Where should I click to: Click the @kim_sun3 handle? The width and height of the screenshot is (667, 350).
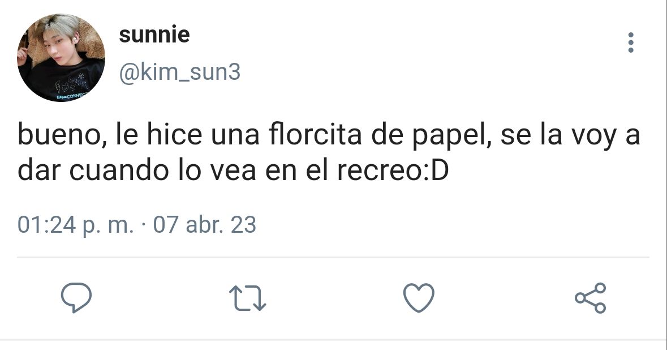[x=179, y=72]
